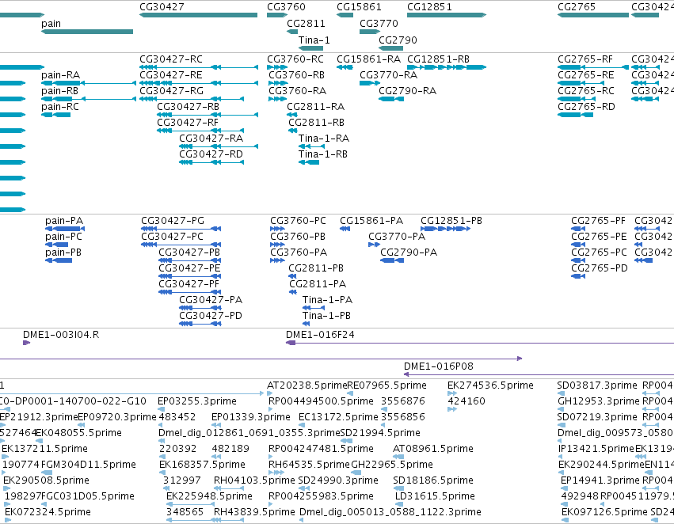The height and width of the screenshot is (524, 674).
Task: Select the CG3770 gene
Action: coord(370,32)
